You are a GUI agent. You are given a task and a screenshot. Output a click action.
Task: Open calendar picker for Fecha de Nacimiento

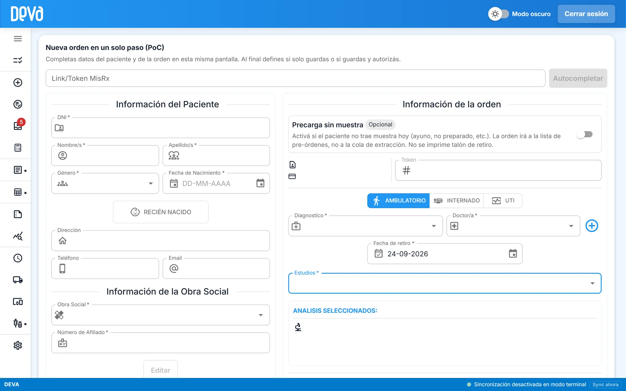(260, 183)
